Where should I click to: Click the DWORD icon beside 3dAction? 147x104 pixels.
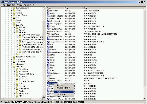(x=48, y=13)
